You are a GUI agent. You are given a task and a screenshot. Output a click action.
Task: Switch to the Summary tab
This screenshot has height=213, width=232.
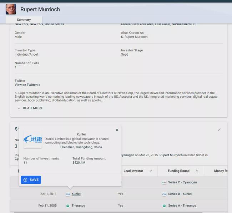pos(24,20)
